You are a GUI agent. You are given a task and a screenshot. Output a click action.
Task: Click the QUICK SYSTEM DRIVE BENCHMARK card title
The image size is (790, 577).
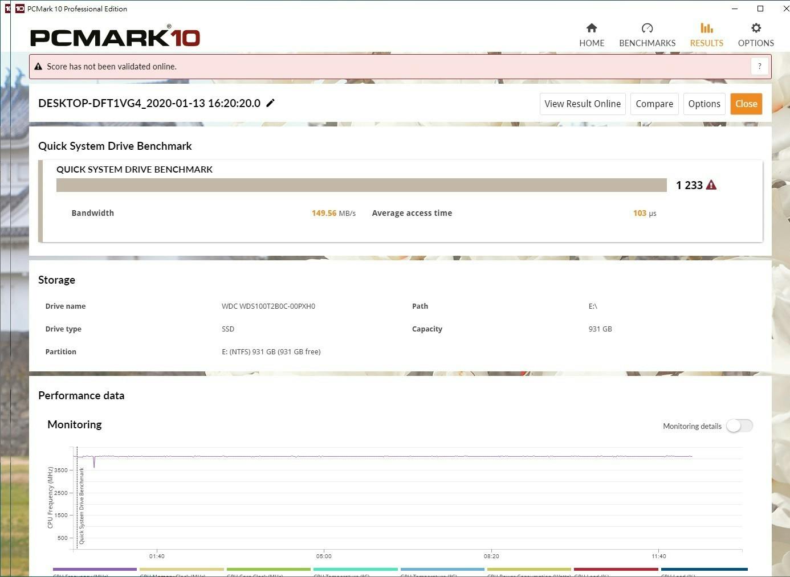coord(135,169)
